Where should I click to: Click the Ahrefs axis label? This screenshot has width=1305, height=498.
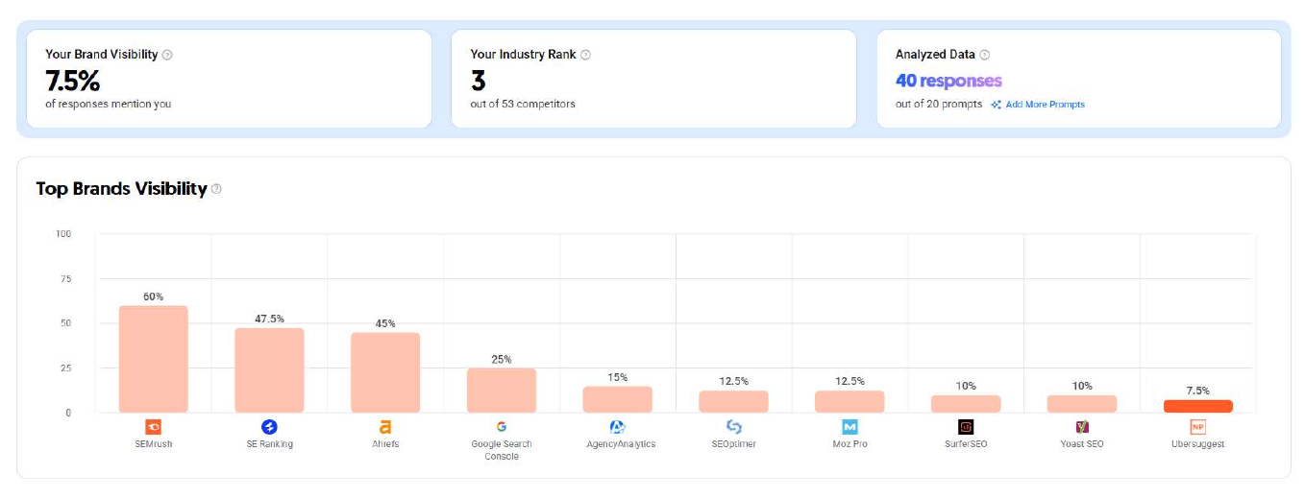(x=385, y=444)
